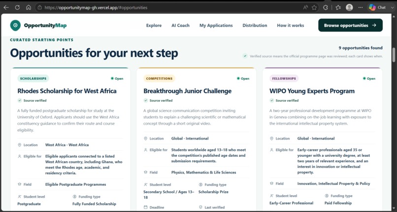
Task: Click the page vertical scrollbar thumb
Action: tap(394, 54)
